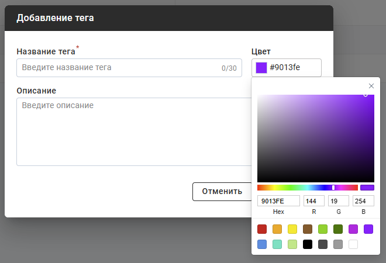386x263 pixels.
Task: Choose the white preset color swatch
Action: (353, 244)
